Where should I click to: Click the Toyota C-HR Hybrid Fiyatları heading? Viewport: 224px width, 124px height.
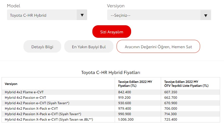(x=111, y=72)
